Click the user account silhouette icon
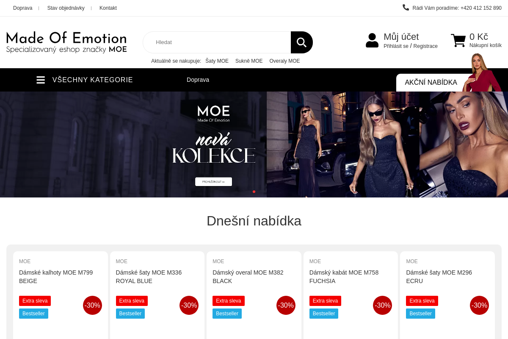The height and width of the screenshot is (339, 508). (372, 40)
